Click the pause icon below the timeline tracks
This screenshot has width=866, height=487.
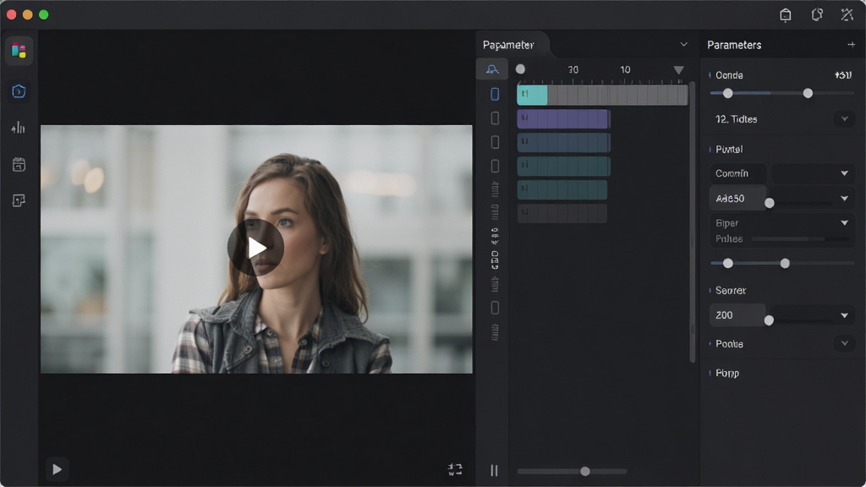(x=494, y=470)
